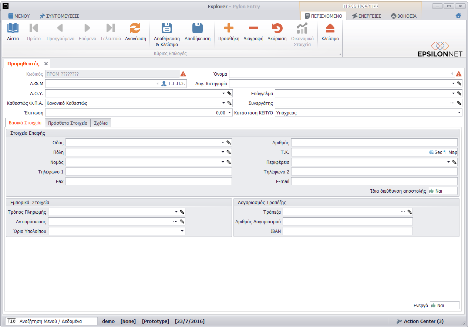Edit Πόλη with pencil icon

(229, 152)
